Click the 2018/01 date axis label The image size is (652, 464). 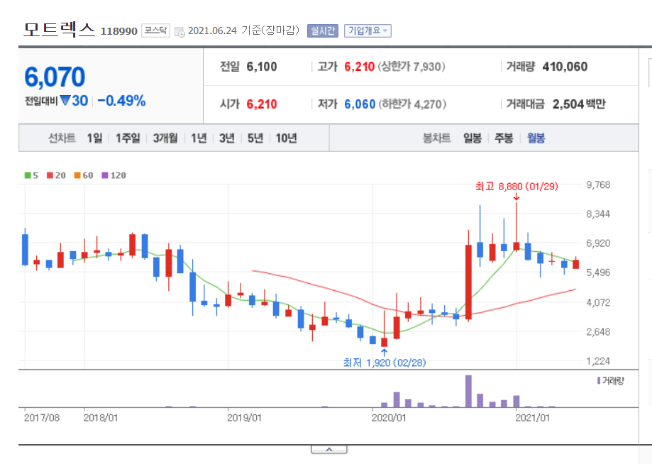tap(101, 417)
